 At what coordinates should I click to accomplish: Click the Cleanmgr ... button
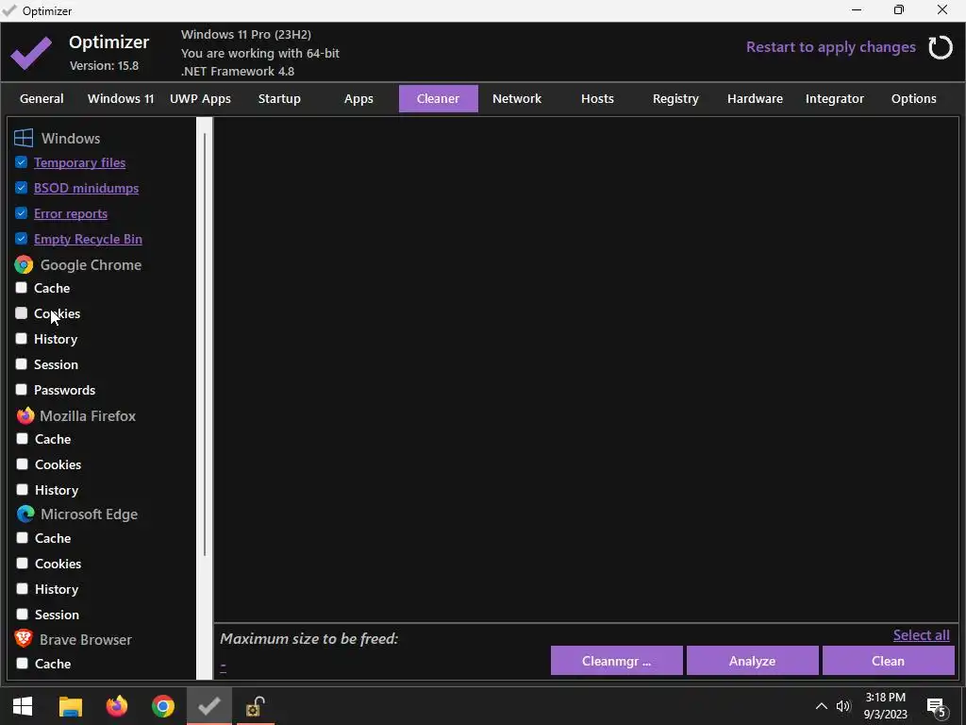point(617,661)
